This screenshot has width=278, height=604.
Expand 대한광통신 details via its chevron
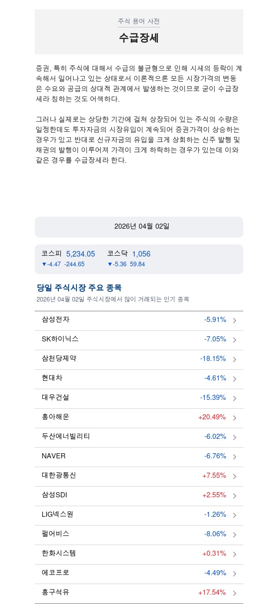[x=234, y=476]
